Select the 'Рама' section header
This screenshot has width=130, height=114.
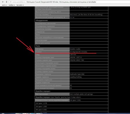(38, 46)
